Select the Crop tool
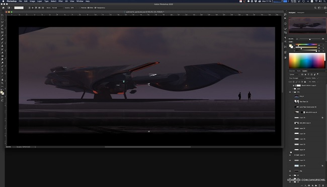This screenshot has width=327, height=187. coord(3,29)
